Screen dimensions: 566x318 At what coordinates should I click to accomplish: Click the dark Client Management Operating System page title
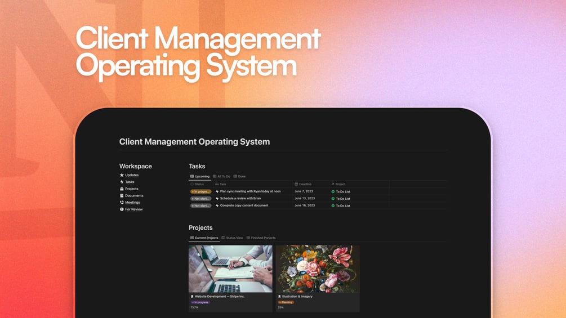click(194, 142)
